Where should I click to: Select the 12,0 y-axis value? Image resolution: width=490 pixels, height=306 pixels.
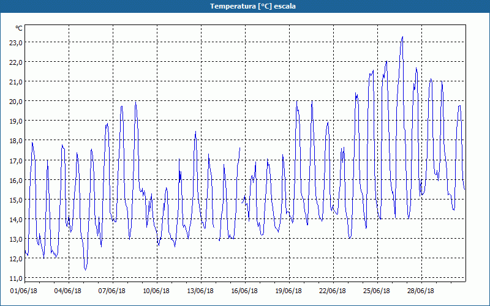click(x=16, y=259)
